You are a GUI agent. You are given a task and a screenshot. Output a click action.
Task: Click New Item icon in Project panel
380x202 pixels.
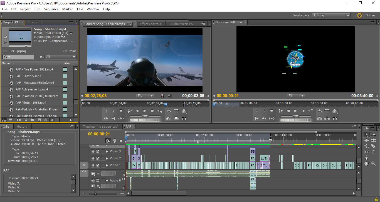39,120
